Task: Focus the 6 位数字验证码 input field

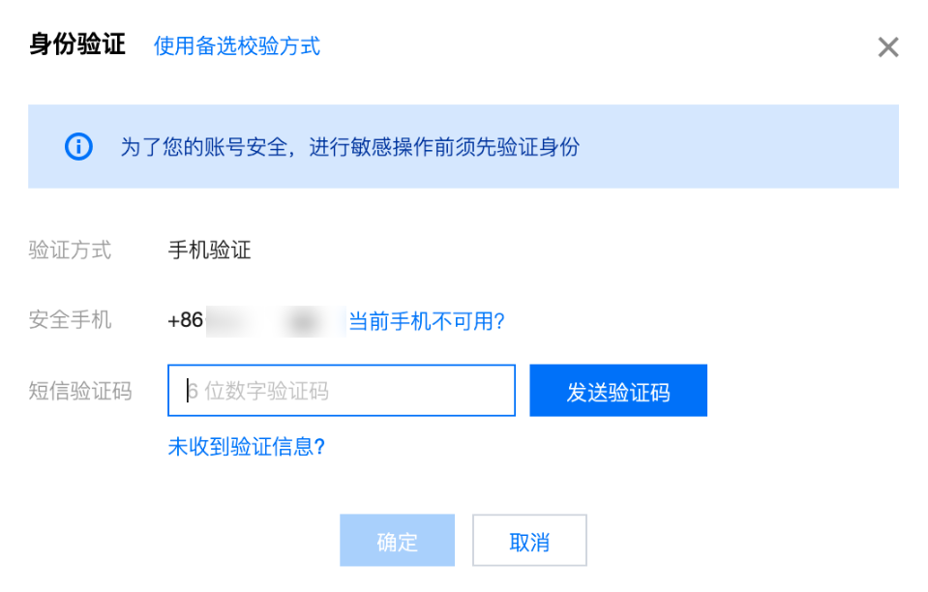Action: coord(342,391)
